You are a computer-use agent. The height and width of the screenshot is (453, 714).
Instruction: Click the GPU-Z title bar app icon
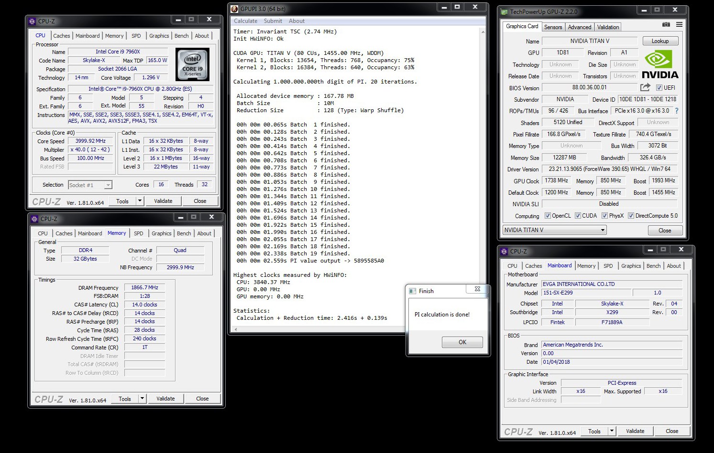[504, 11]
